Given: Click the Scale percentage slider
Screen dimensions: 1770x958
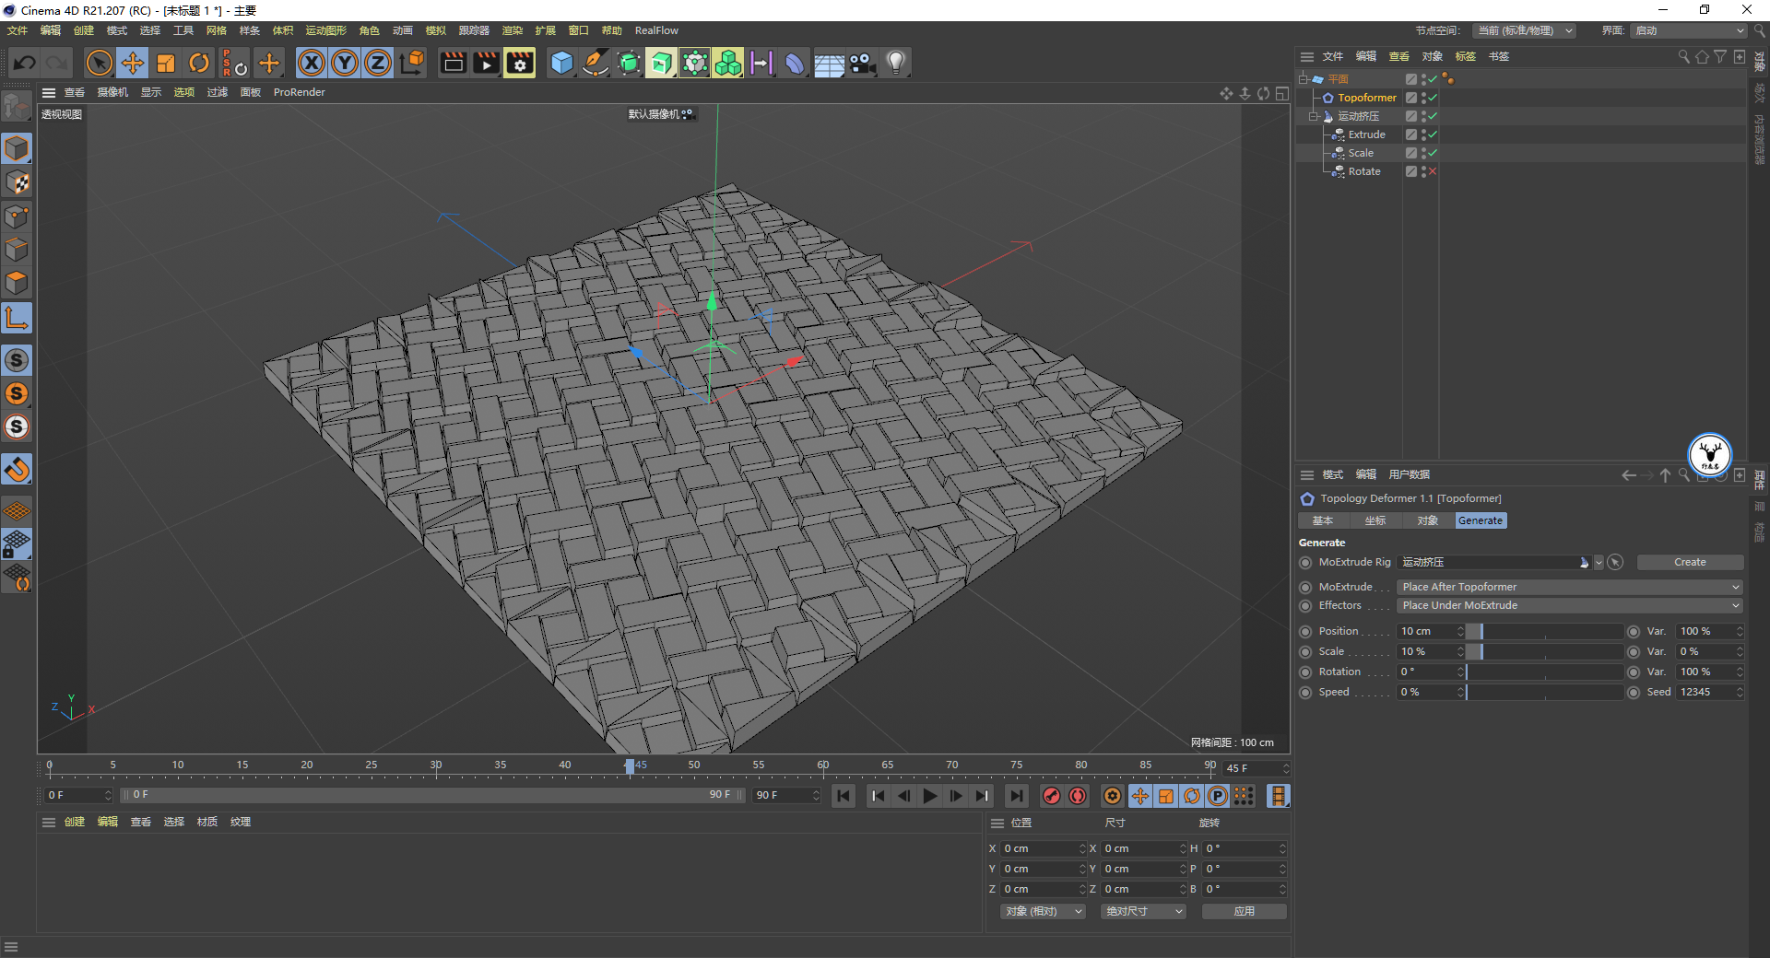Looking at the screenshot, I should (x=1544, y=651).
